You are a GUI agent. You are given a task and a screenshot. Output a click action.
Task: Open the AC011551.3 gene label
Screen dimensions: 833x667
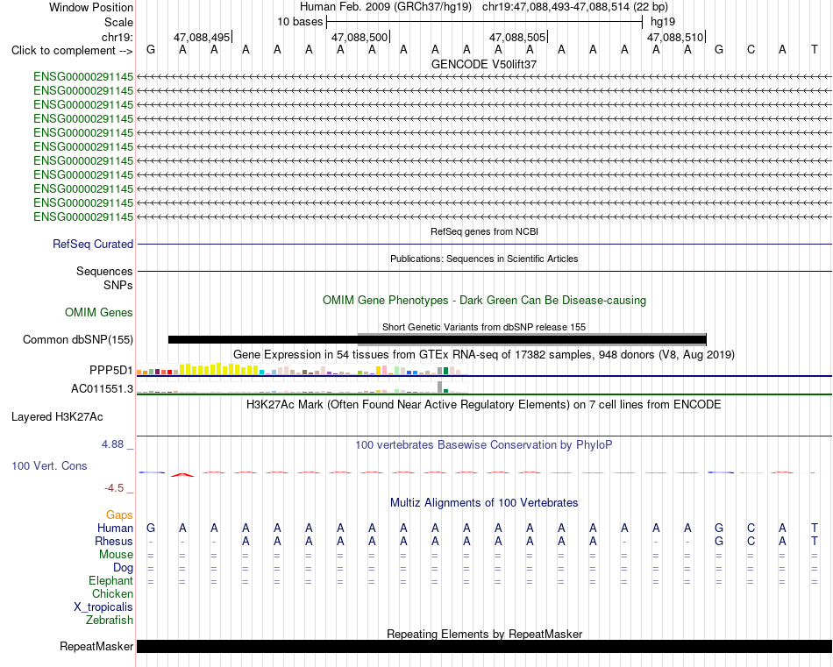[102, 389]
